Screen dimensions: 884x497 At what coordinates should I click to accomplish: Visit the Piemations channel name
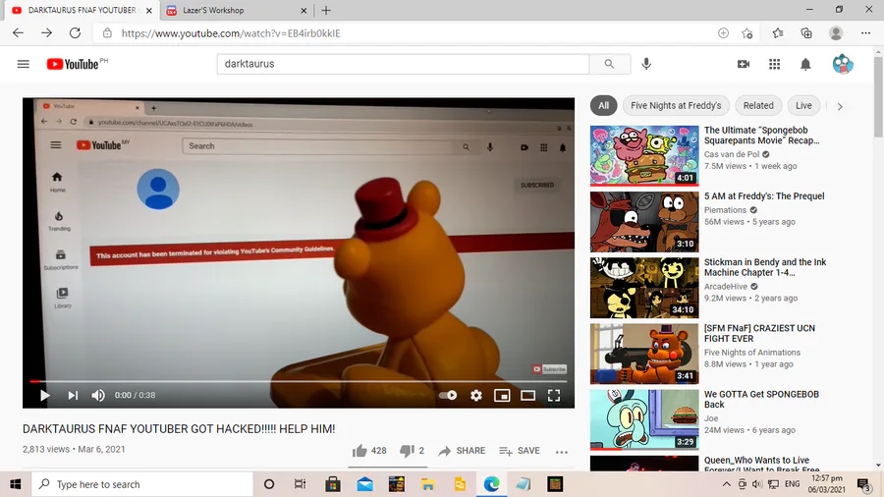pos(725,210)
